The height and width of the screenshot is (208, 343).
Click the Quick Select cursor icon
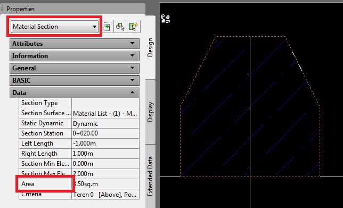tap(120, 27)
